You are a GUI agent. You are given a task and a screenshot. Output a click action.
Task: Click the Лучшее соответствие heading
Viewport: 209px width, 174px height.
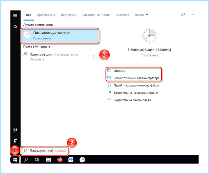click(38, 25)
